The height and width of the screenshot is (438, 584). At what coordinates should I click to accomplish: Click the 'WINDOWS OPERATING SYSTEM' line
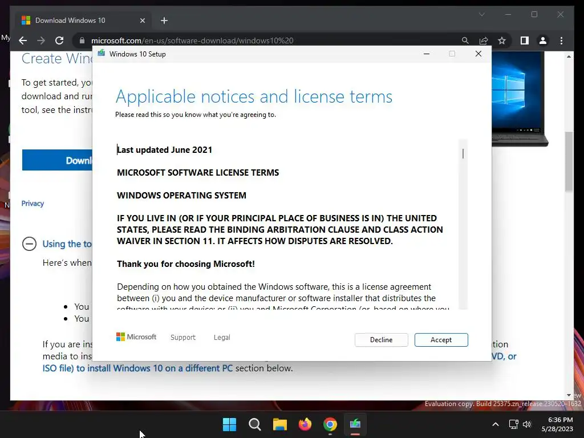[x=181, y=196]
